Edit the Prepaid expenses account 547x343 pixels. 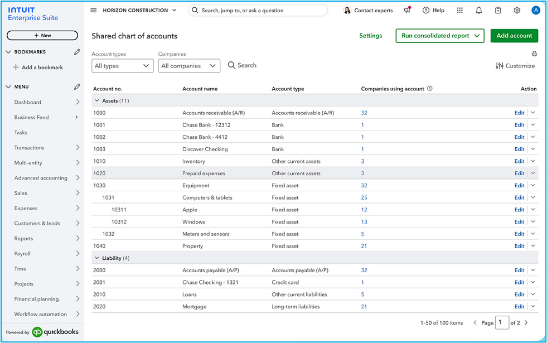tap(519, 173)
